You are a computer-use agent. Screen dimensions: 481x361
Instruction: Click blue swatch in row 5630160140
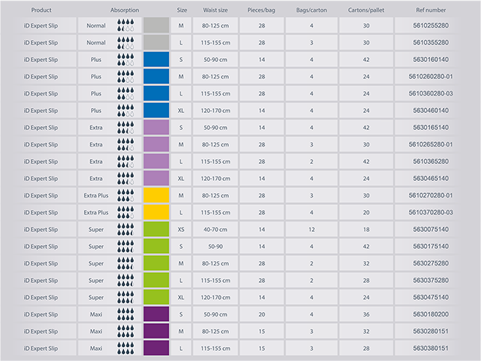point(156,59)
